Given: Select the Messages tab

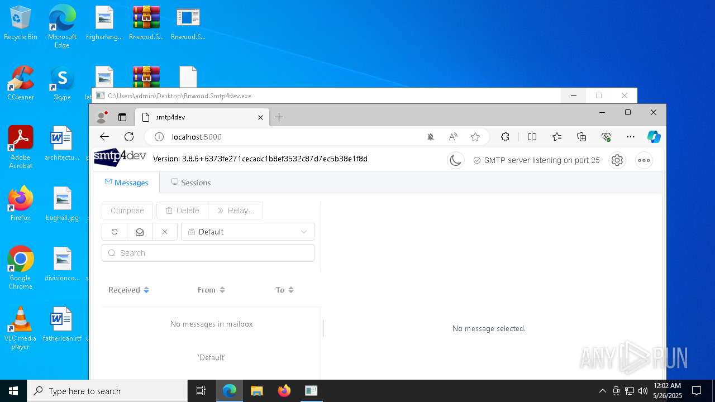Looking at the screenshot, I should 127,183.
